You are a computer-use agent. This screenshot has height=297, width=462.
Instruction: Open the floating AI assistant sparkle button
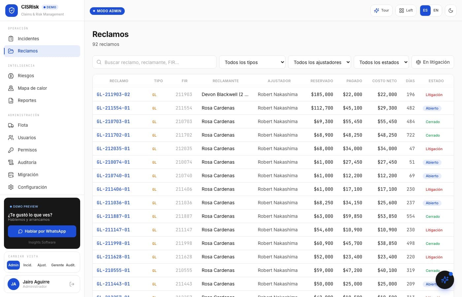point(445,280)
